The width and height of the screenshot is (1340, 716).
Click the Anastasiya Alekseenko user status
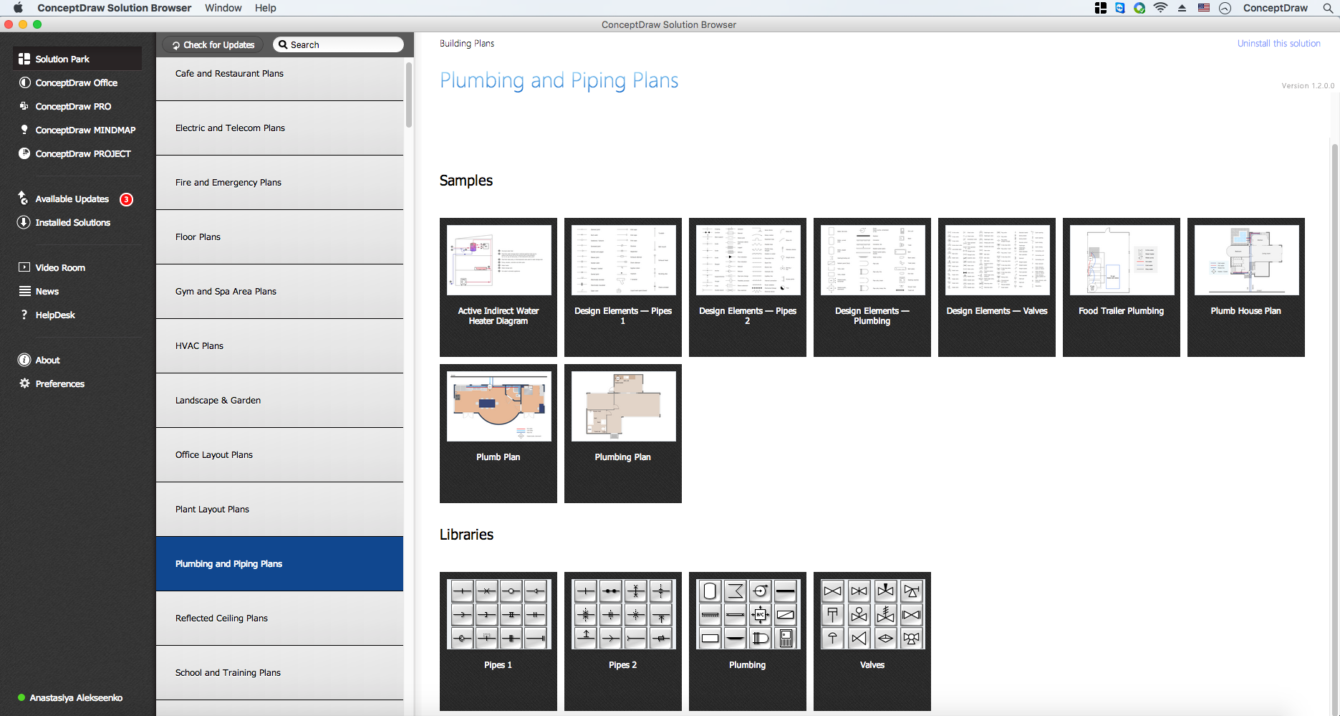pyautogui.click(x=70, y=697)
